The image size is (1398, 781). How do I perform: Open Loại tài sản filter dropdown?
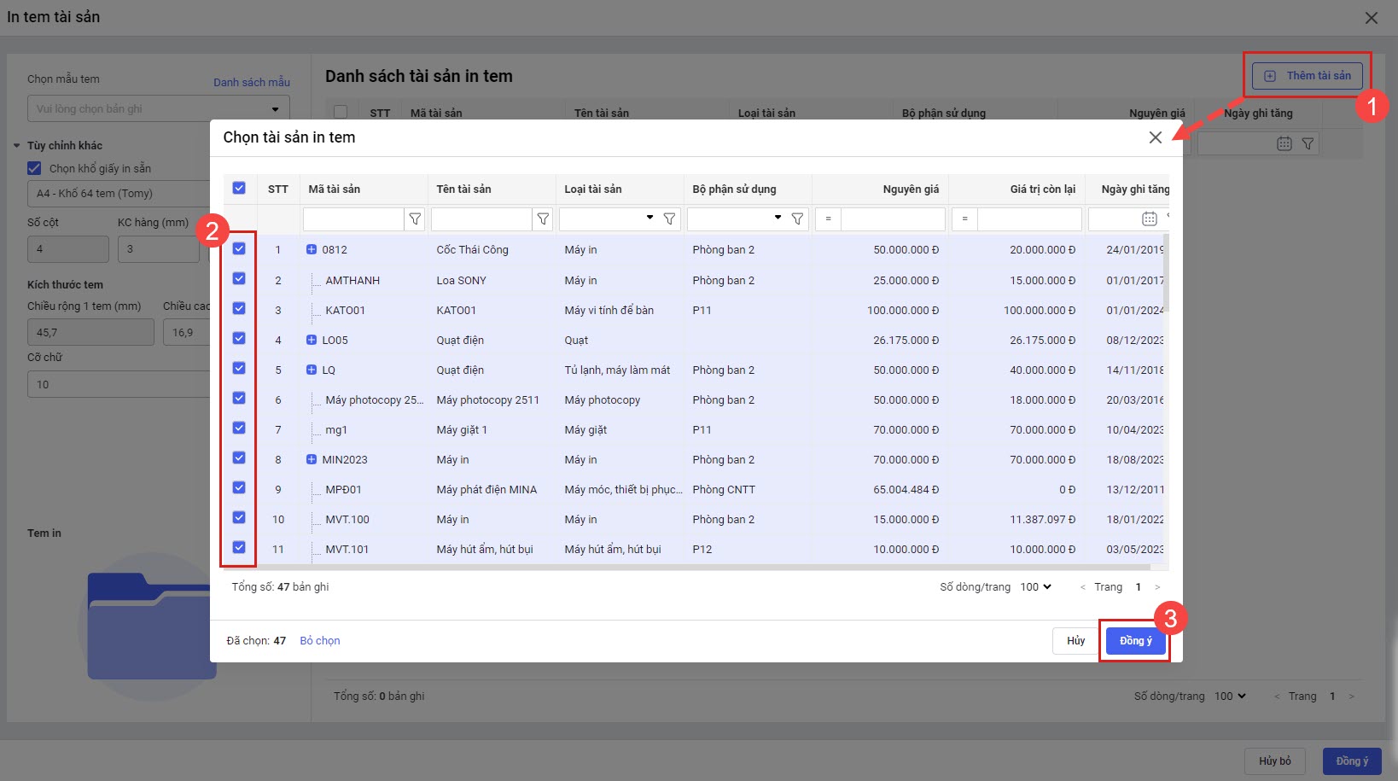pyautogui.click(x=649, y=219)
